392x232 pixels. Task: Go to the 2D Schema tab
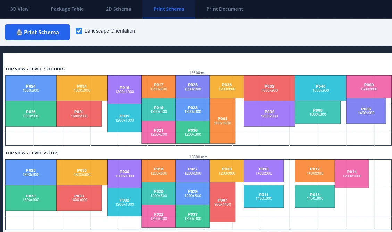pyautogui.click(x=118, y=9)
